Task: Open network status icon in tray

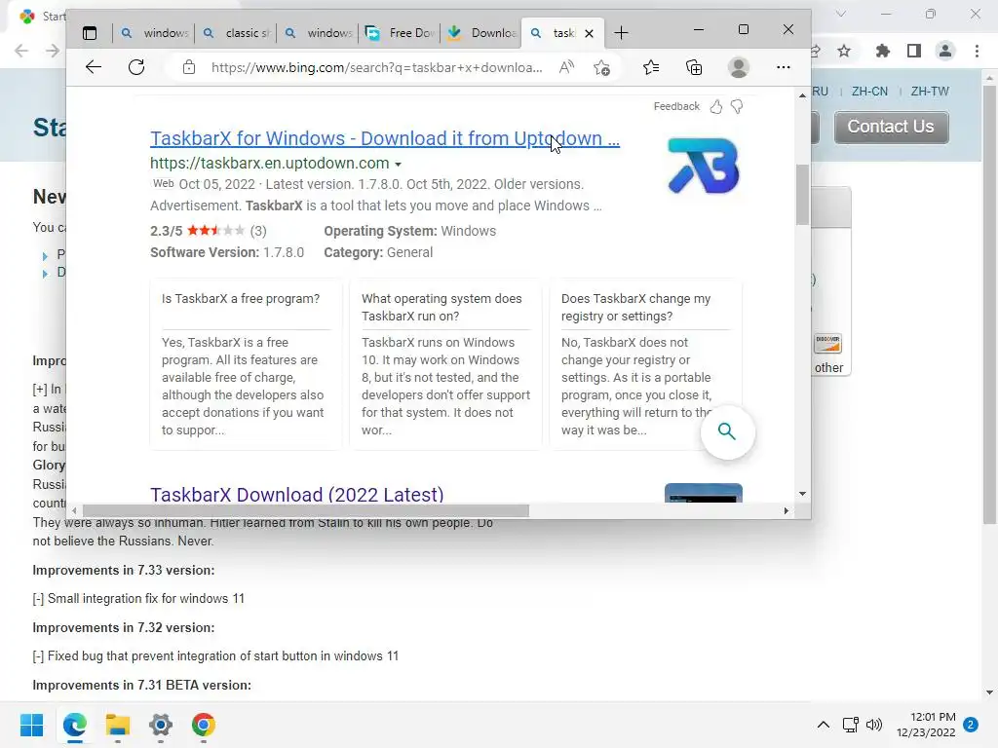Action: pos(850,725)
